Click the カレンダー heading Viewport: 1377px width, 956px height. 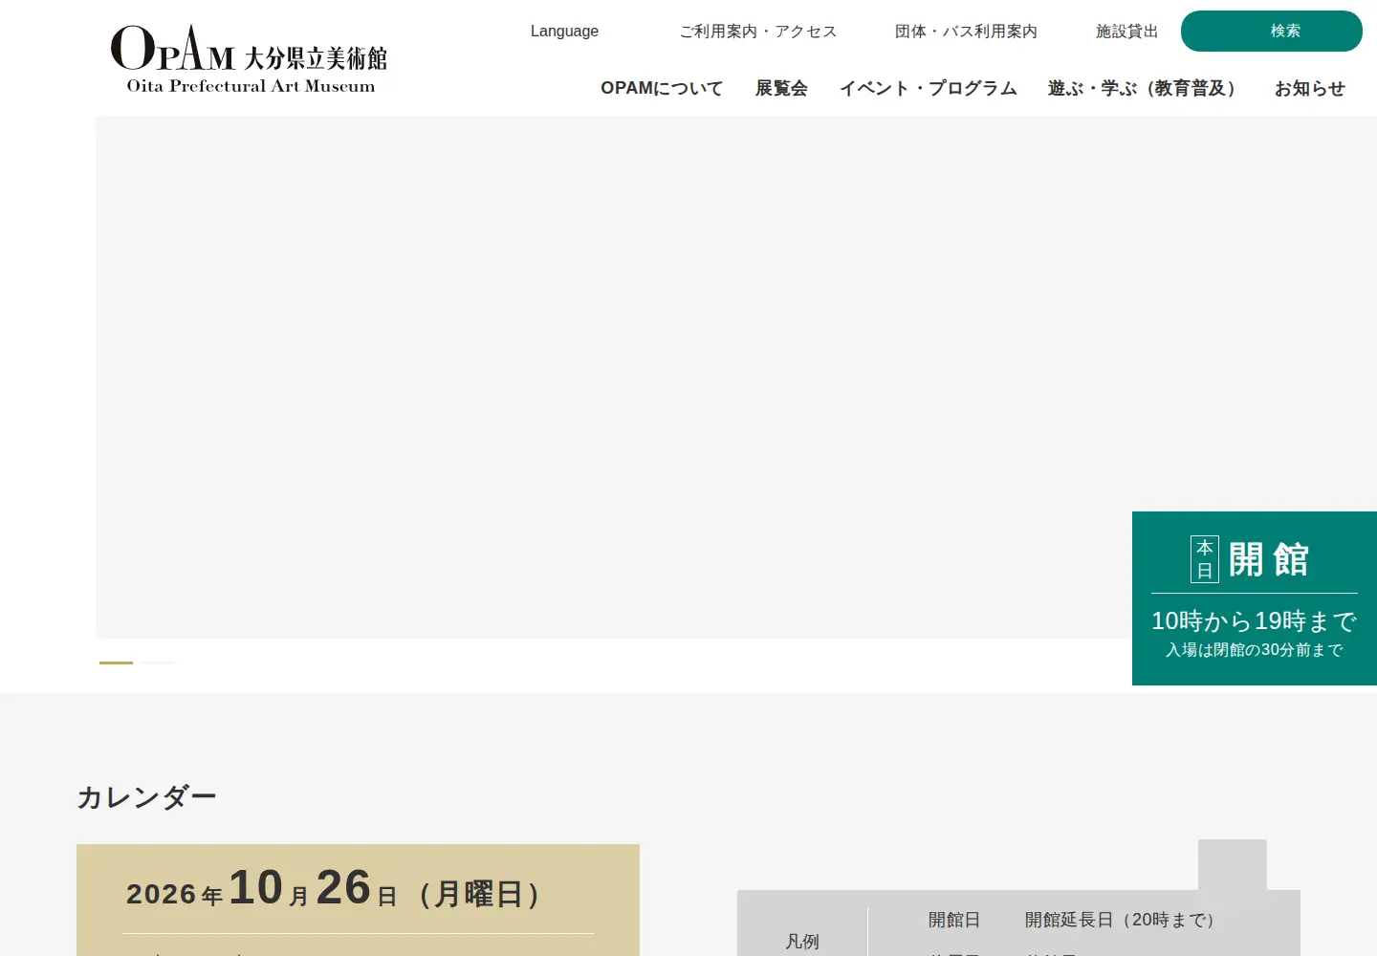point(146,797)
